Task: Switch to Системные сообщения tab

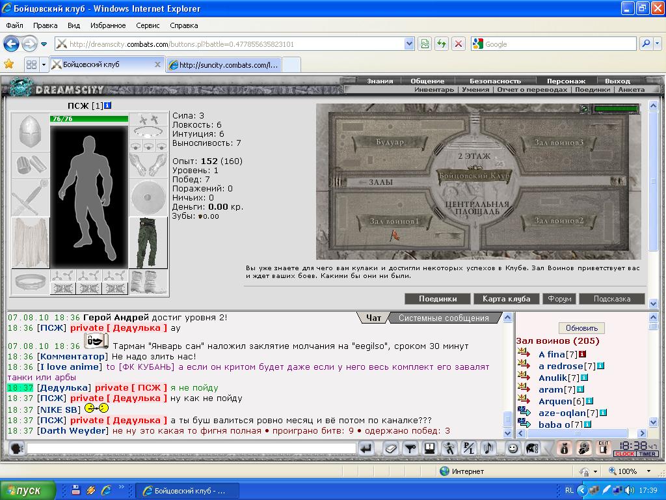Action: tap(444, 318)
